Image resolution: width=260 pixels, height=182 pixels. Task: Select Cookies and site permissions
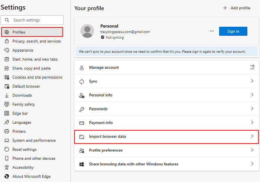(x=37, y=78)
